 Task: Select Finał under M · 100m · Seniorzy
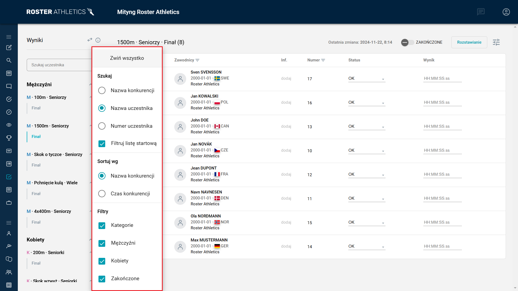click(x=36, y=108)
